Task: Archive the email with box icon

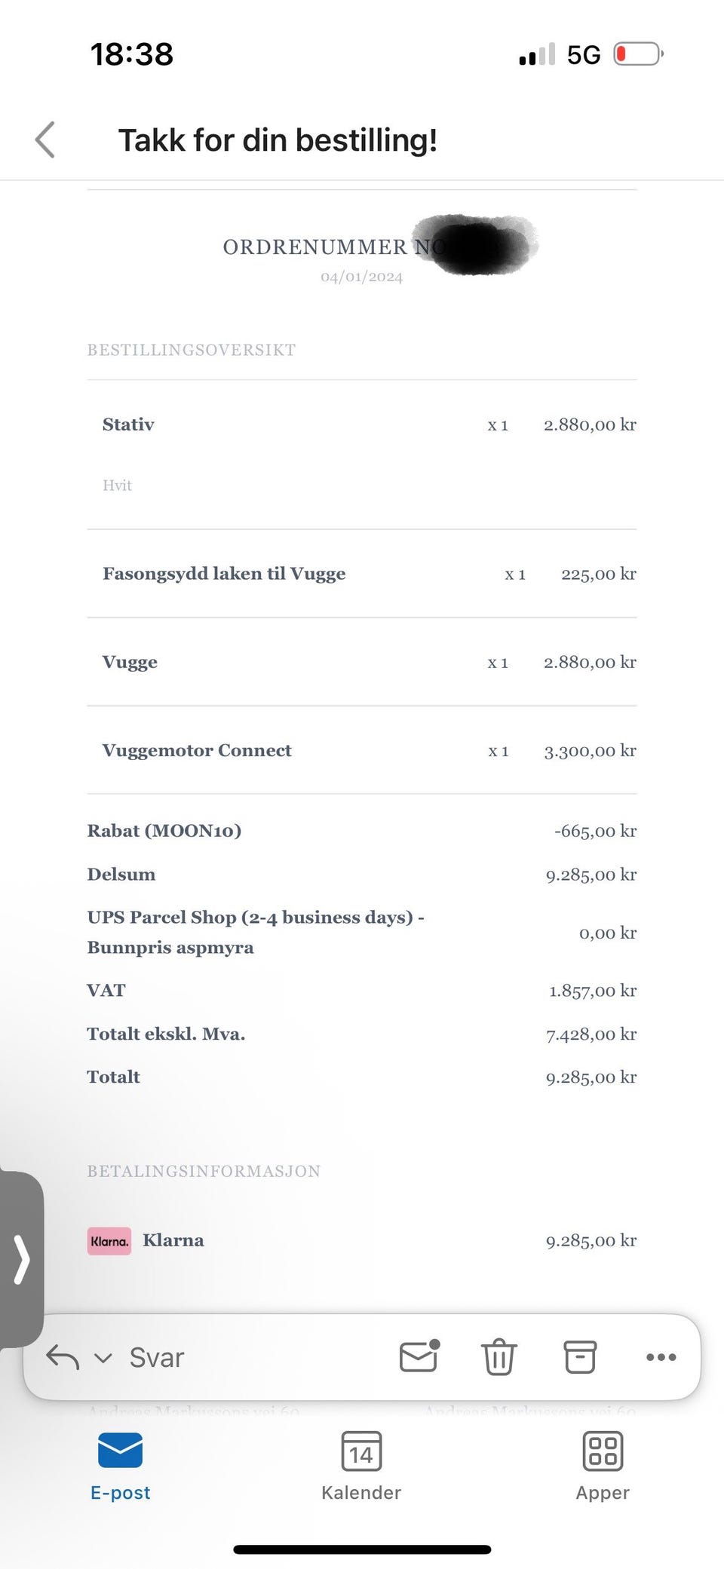Action: coord(580,1357)
